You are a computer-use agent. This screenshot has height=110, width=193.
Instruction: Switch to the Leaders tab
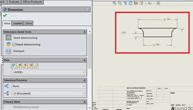click(18, 23)
